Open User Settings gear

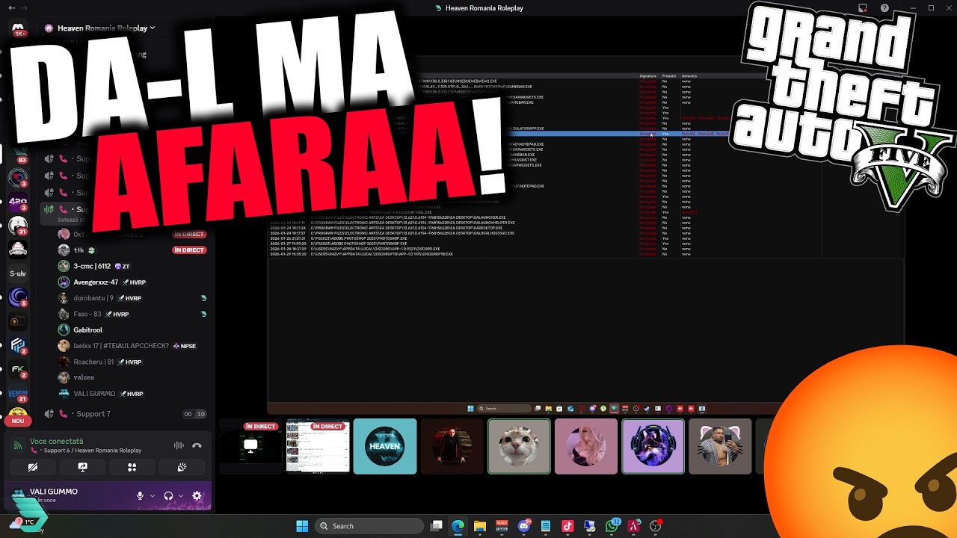pyautogui.click(x=197, y=495)
